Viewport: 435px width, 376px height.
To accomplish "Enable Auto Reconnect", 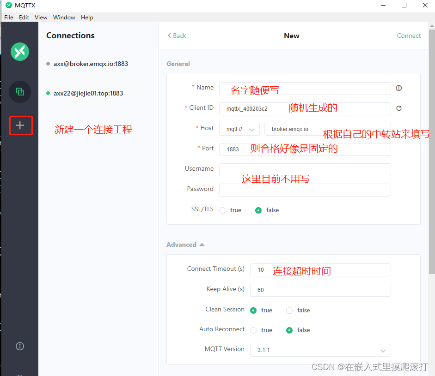I will [253, 330].
